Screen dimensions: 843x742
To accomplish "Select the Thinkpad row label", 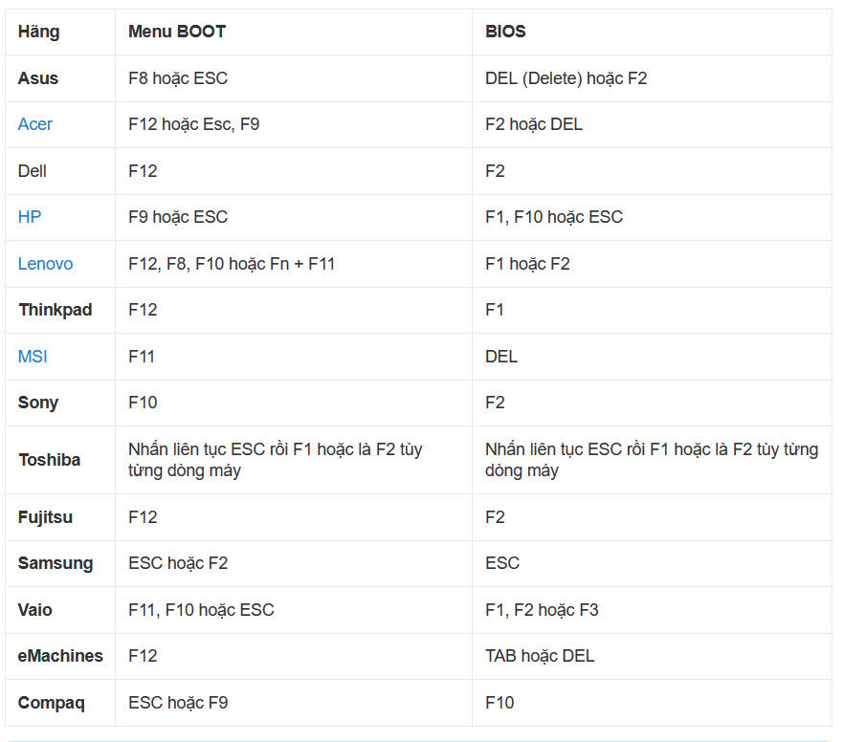I will 54,310.
